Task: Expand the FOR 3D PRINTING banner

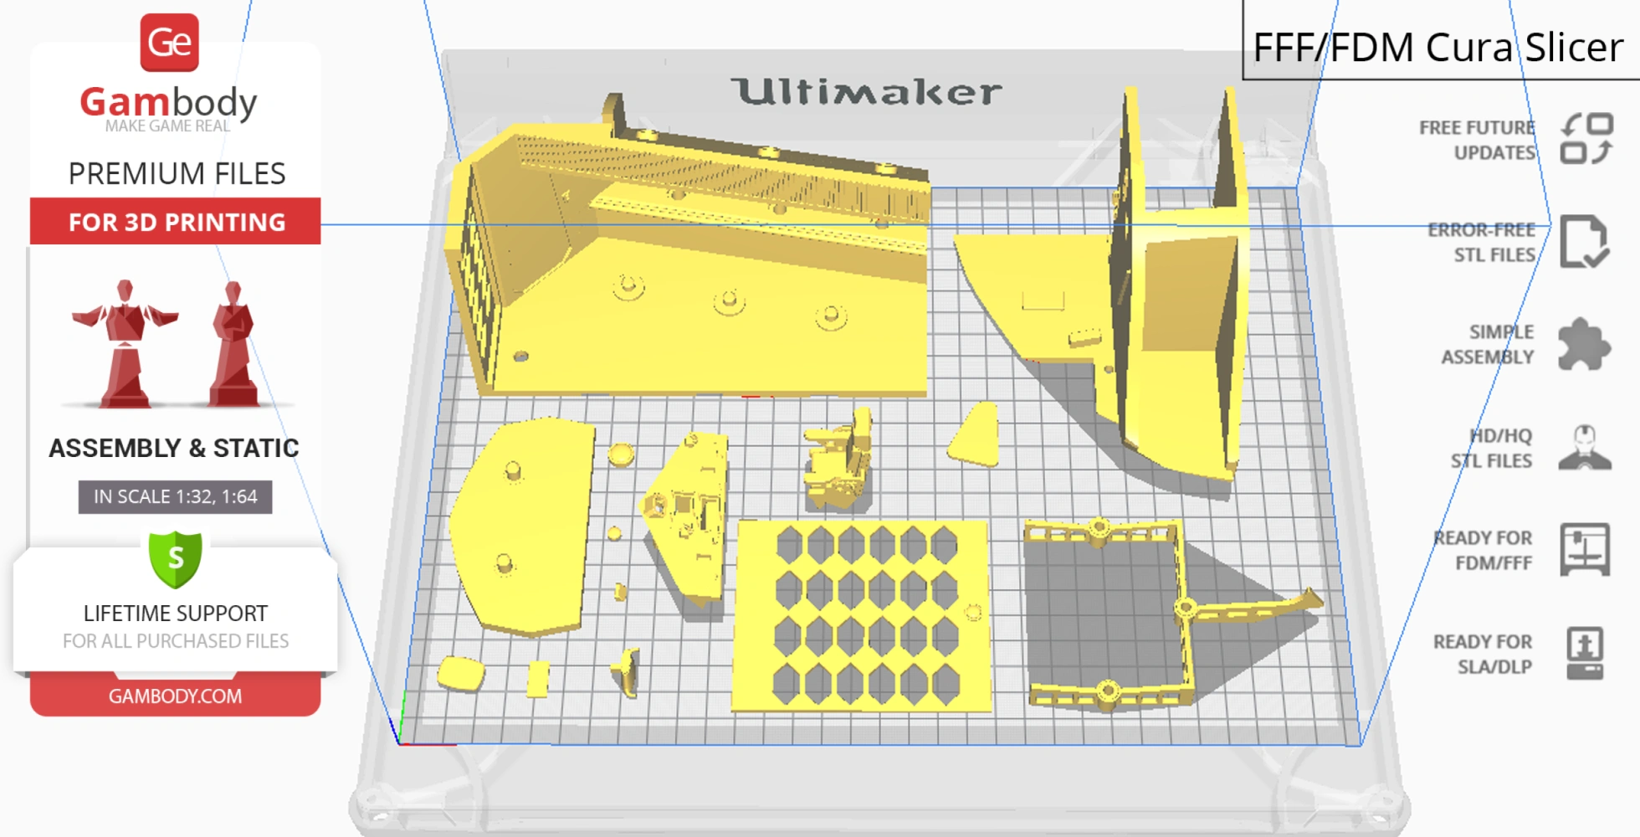Action: [x=174, y=222]
